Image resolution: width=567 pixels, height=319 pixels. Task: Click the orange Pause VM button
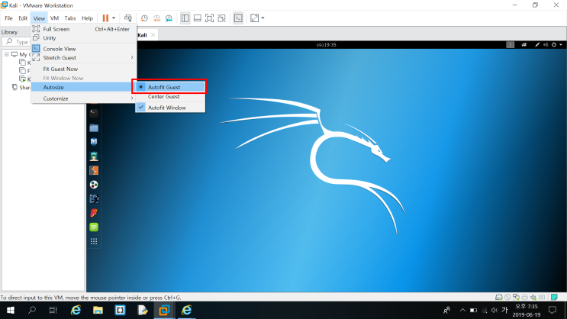pos(105,18)
